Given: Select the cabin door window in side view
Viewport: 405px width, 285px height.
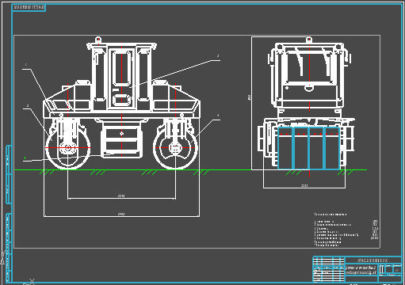Looking at the screenshot, I should (x=121, y=68).
